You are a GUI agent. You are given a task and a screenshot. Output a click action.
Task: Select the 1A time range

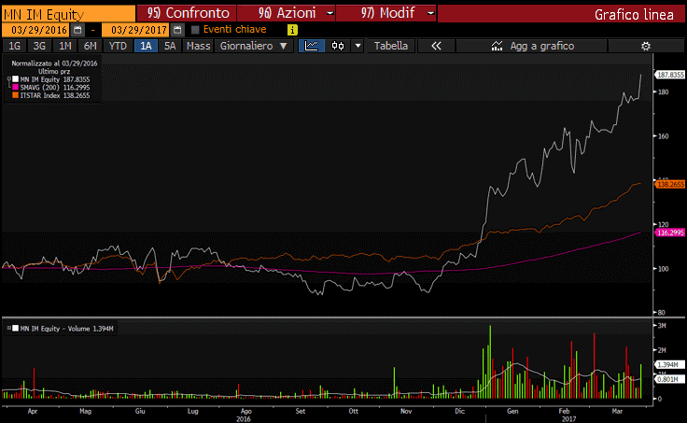[146, 46]
